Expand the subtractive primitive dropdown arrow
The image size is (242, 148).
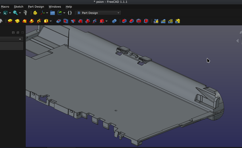pos(106,21)
